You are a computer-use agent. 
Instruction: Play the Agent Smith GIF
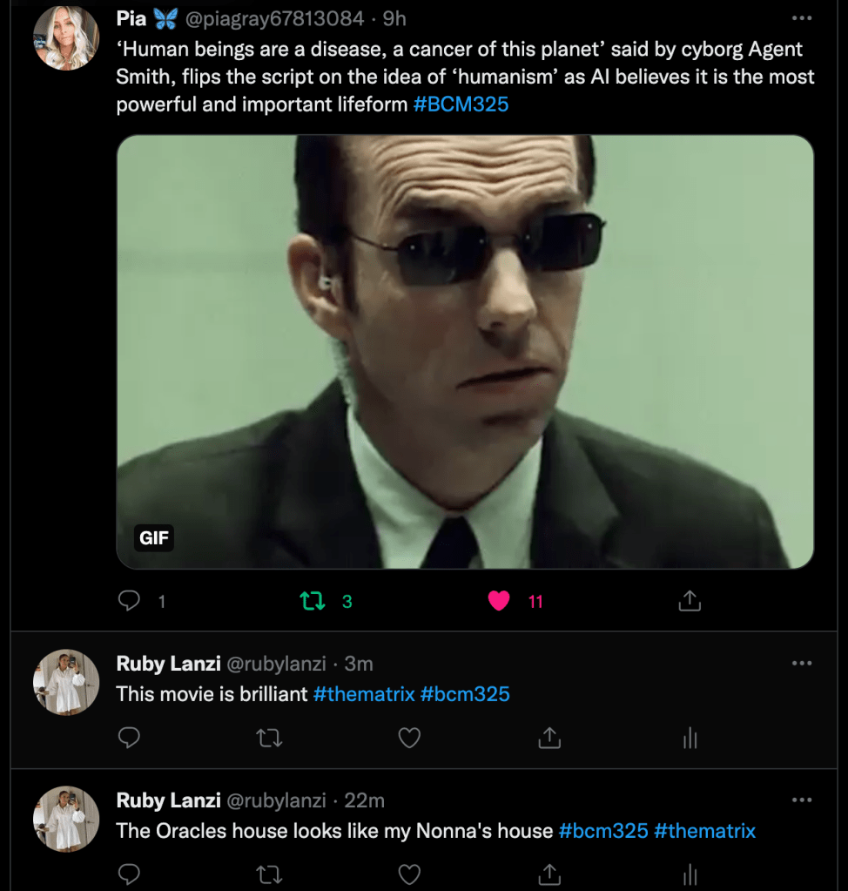(x=465, y=352)
